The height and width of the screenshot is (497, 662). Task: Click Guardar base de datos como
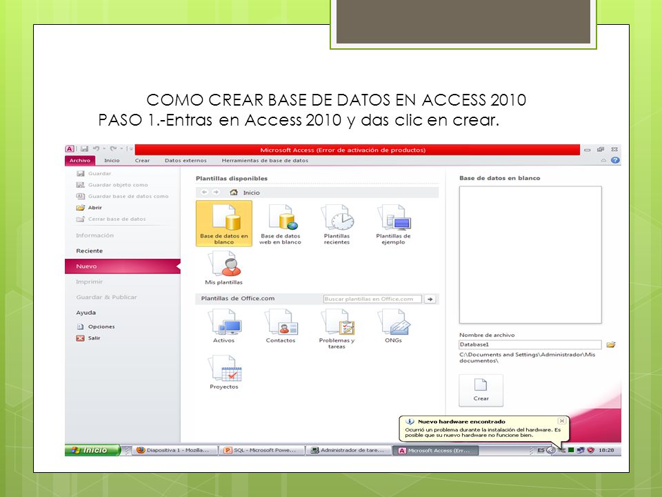click(122, 196)
